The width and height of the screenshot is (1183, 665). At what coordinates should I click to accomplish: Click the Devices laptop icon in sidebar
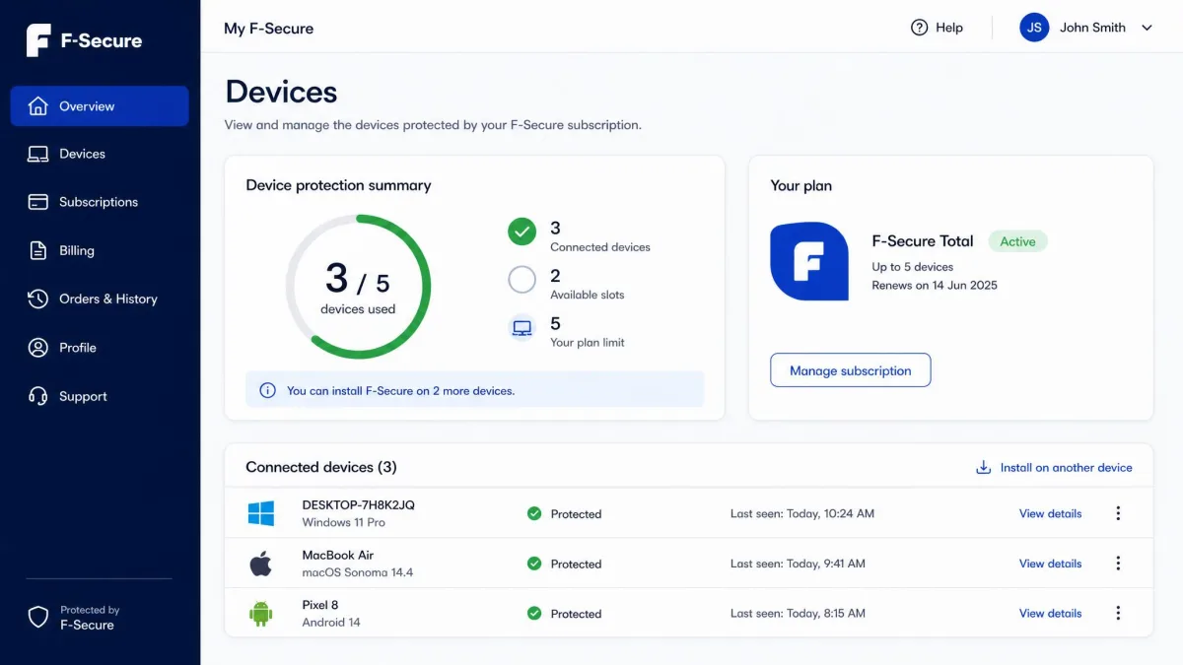pos(37,154)
